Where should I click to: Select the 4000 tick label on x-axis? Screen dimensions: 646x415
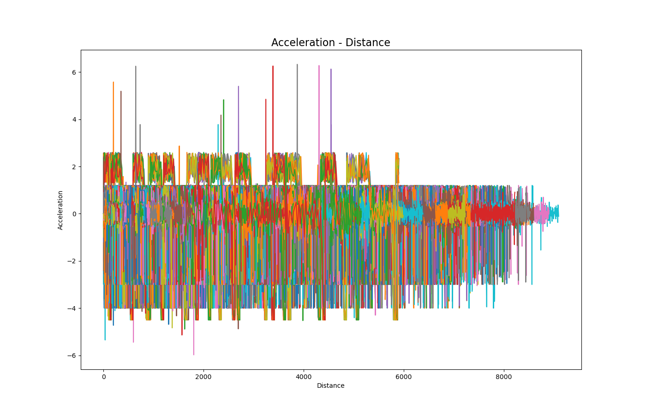304,376
